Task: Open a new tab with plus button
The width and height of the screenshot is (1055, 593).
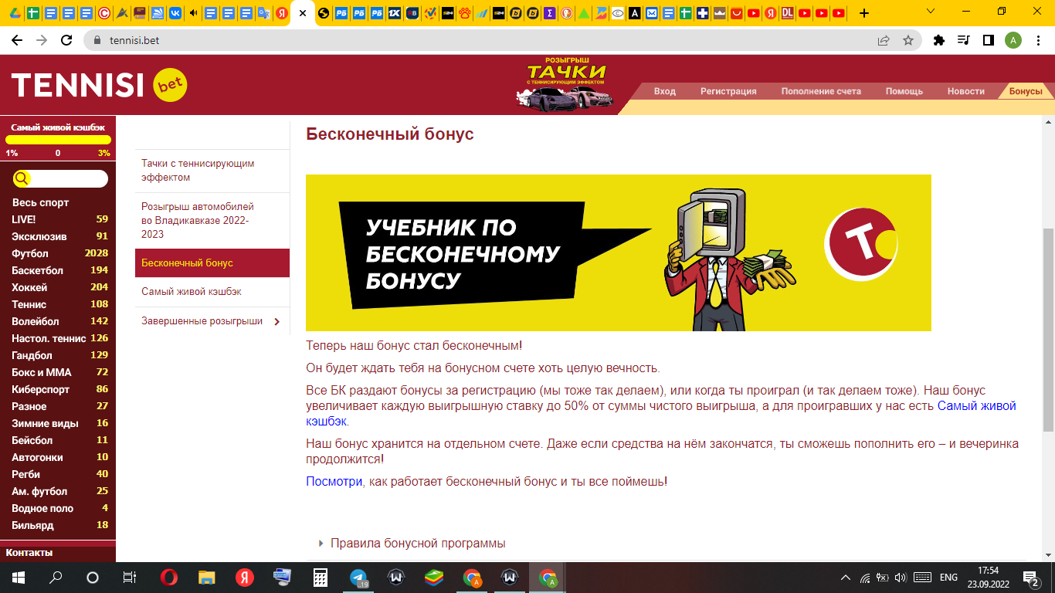Action: click(863, 13)
